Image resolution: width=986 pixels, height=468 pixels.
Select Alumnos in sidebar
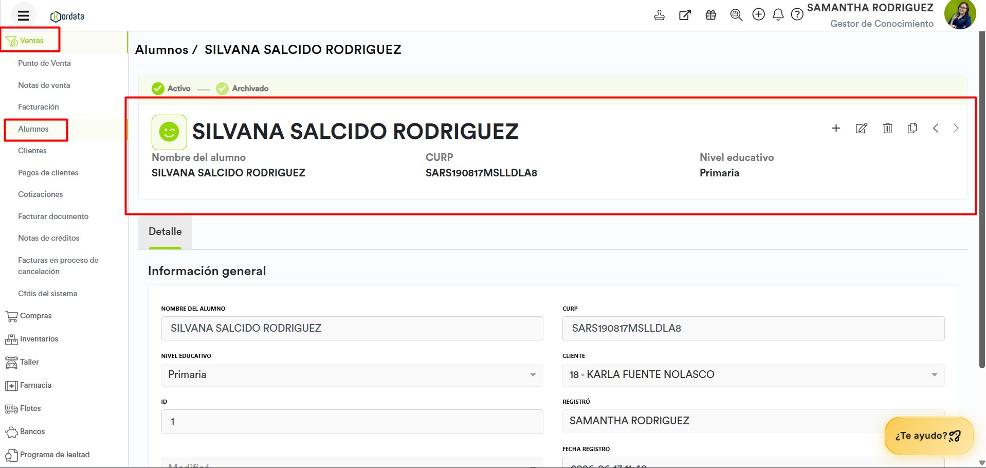[x=33, y=129]
